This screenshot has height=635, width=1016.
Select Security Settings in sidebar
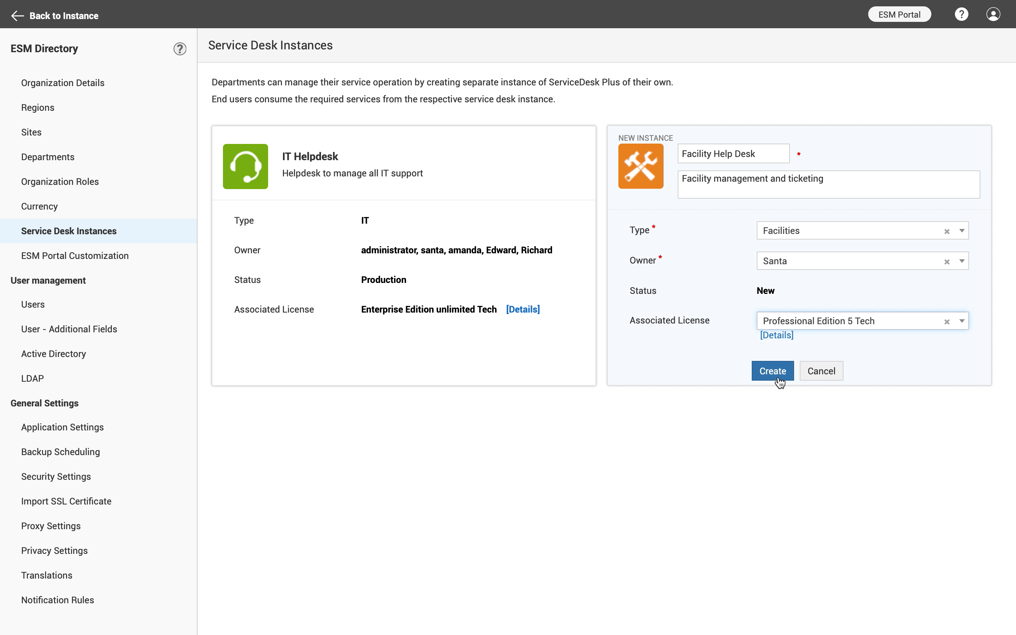coord(56,476)
